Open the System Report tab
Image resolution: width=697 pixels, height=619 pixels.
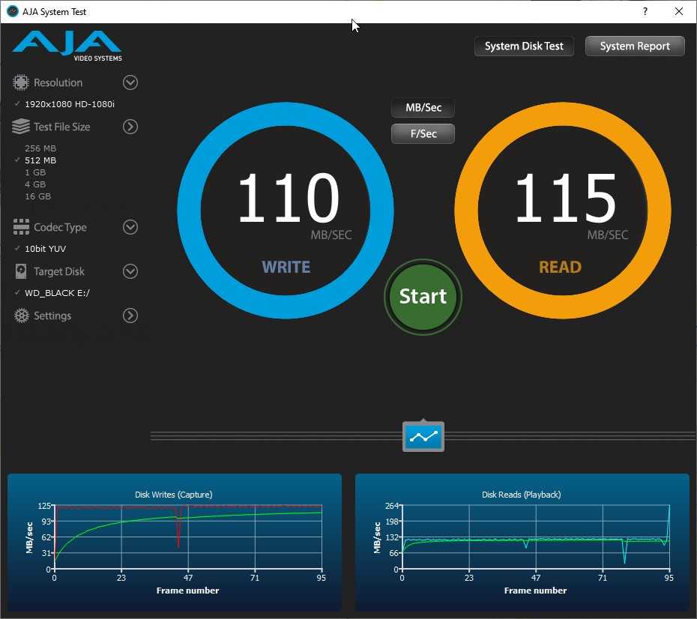pyautogui.click(x=635, y=46)
